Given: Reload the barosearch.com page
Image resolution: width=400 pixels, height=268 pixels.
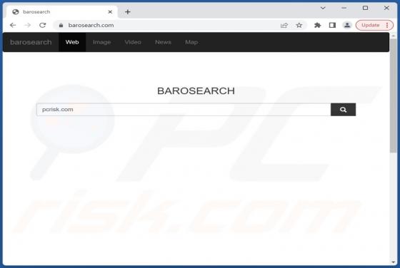Looking at the screenshot, I should click(x=43, y=25).
